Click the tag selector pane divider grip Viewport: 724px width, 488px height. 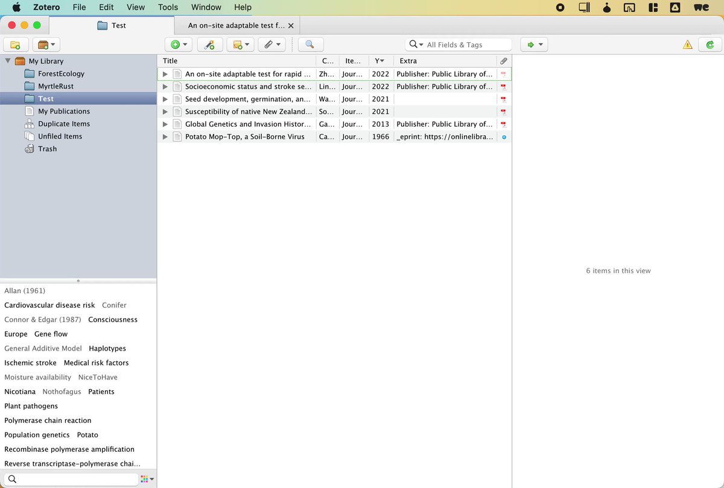click(x=78, y=280)
